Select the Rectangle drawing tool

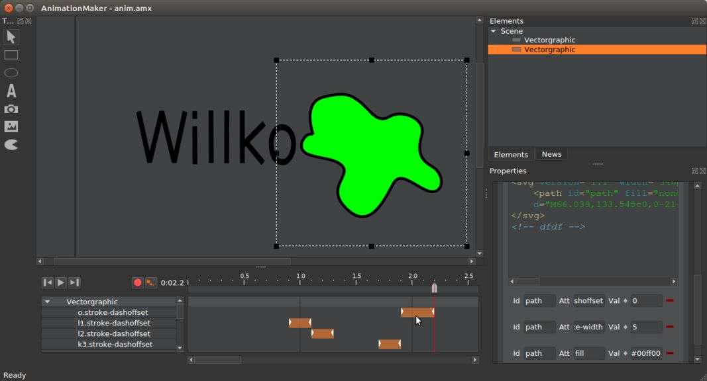[x=11, y=55]
